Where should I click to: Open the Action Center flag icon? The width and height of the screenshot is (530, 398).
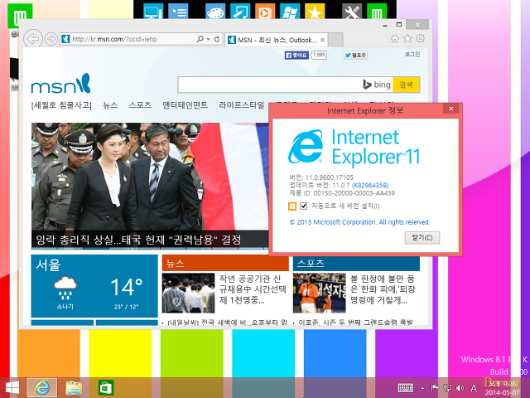(435, 388)
